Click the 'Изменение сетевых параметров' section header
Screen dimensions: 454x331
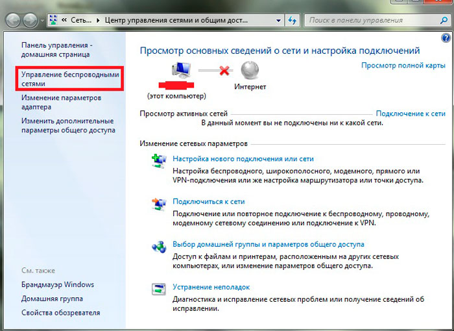coord(194,143)
